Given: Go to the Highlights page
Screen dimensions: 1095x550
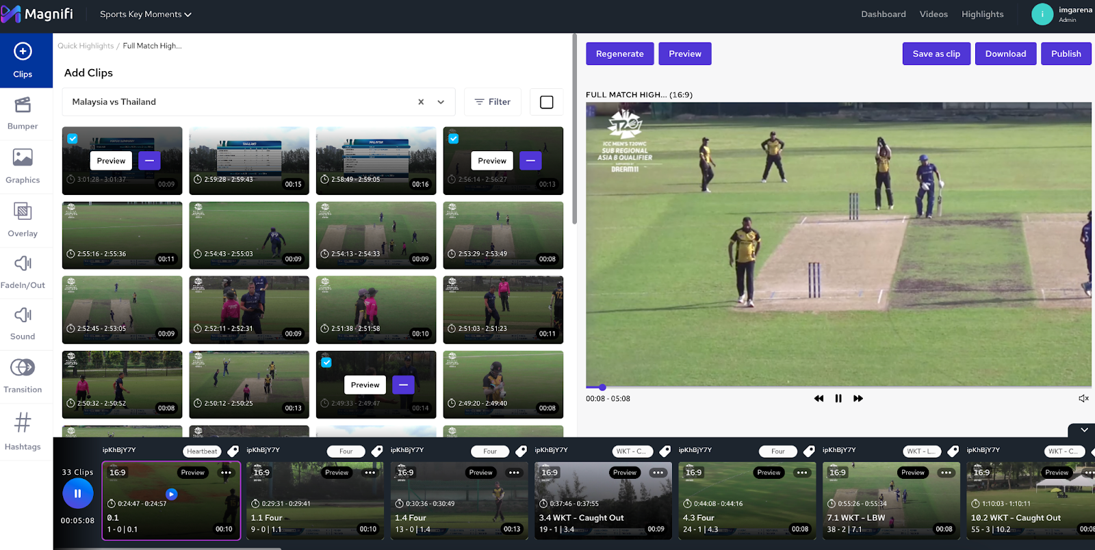Looking at the screenshot, I should point(983,14).
